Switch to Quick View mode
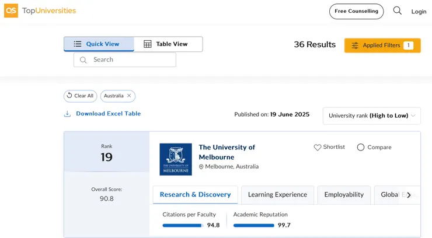 pyautogui.click(x=99, y=44)
